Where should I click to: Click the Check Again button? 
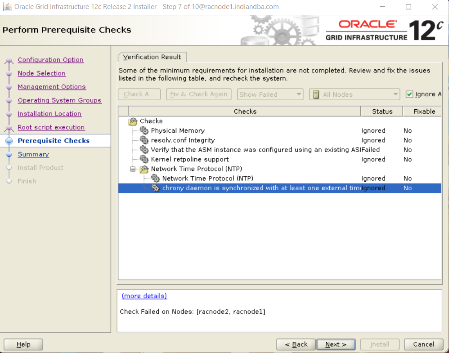[139, 94]
